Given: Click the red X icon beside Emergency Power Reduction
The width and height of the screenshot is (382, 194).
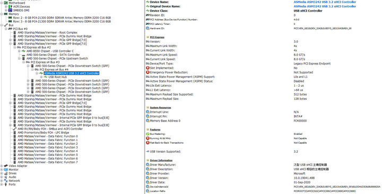Looking at the screenshot, I should pos(147,72).
